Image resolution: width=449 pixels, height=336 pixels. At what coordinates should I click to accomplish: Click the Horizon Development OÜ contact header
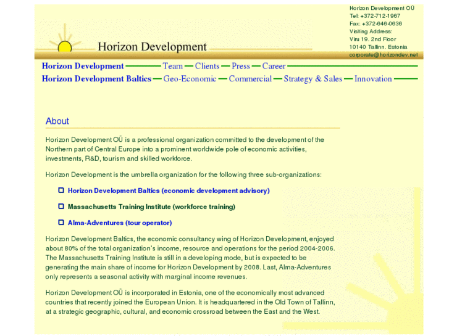click(382, 8)
